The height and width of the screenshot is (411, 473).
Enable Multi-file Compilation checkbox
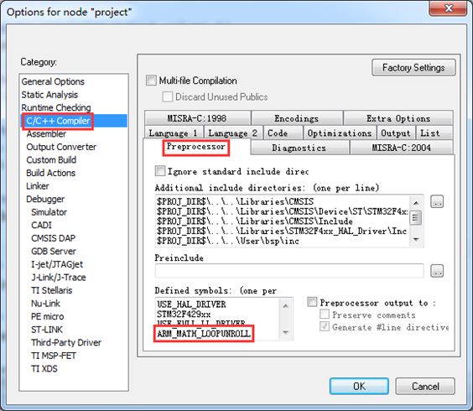151,81
